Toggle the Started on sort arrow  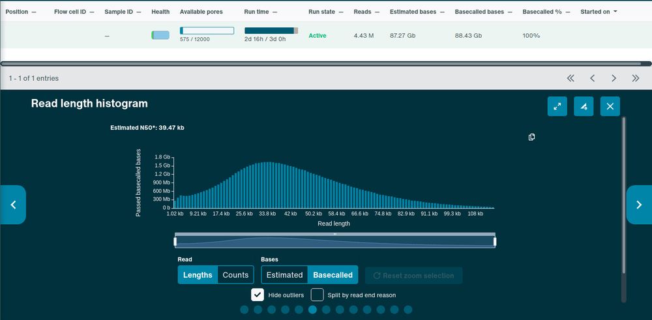pos(615,12)
